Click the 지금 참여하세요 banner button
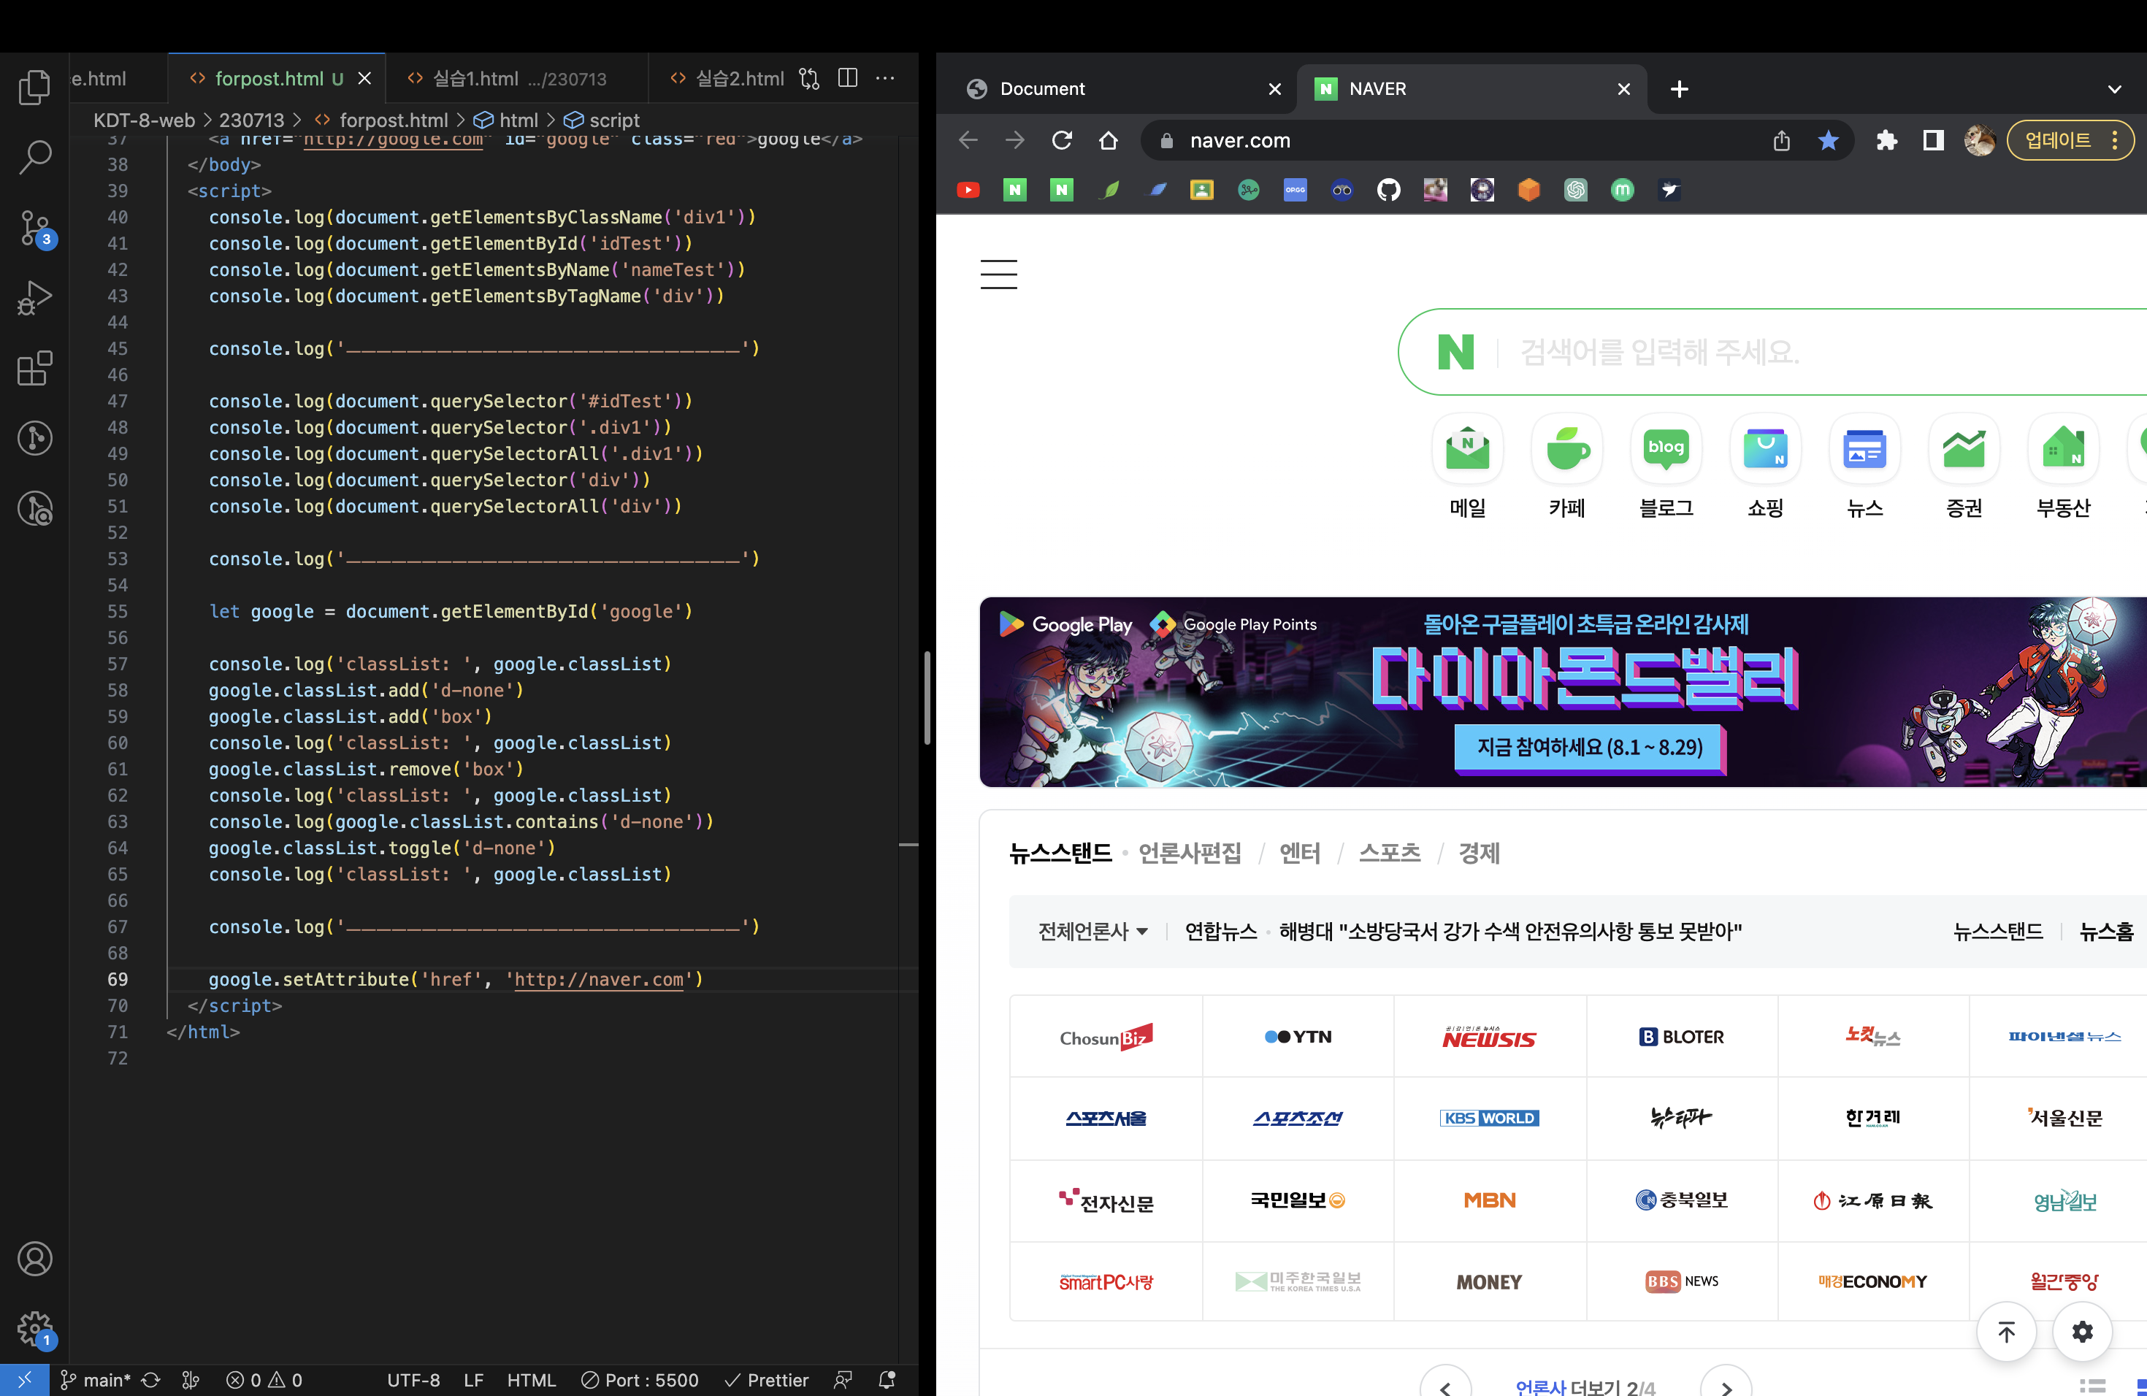This screenshot has height=1396, width=2147. tap(1590, 748)
